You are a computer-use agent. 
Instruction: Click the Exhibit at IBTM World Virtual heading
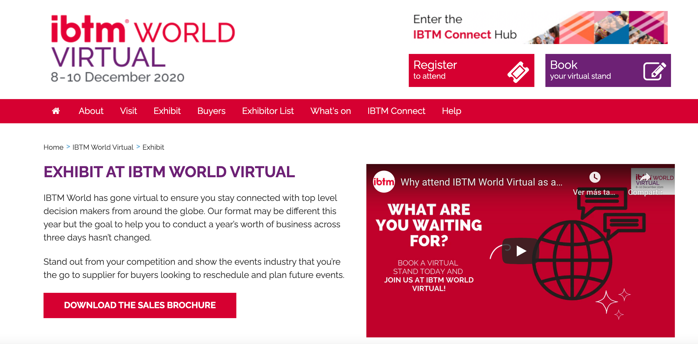pyautogui.click(x=169, y=172)
